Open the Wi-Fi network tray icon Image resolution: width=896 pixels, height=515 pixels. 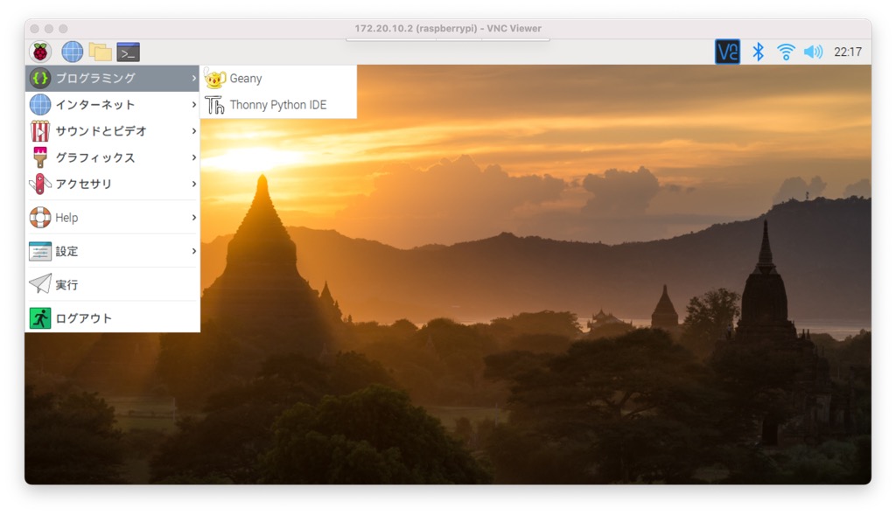click(786, 52)
